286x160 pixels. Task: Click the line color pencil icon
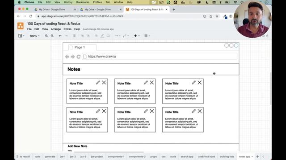pyautogui.click(x=102, y=36)
